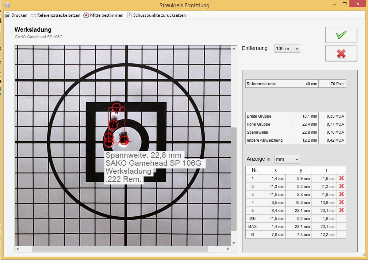Delete shot number 2 row
The height and width of the screenshot is (260, 368).
(x=341, y=186)
